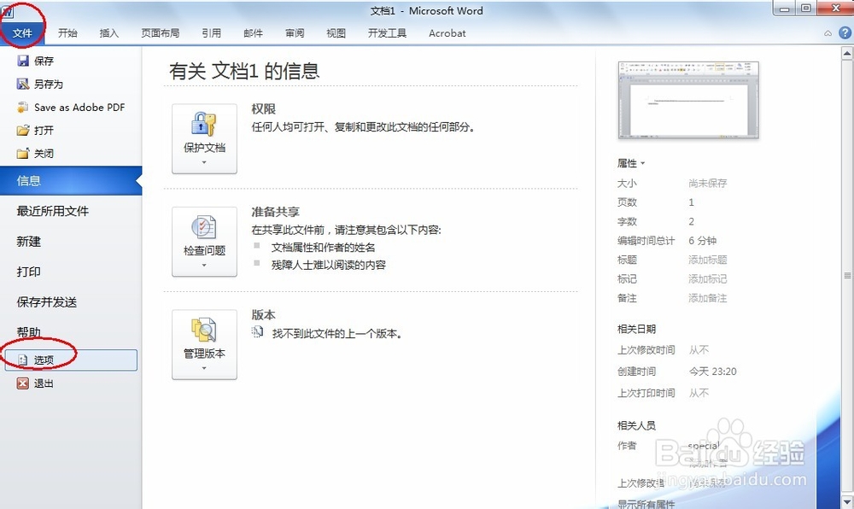Screen dimensions: 854x509
Task: Click the Save floppy disk icon
Action: [23, 61]
